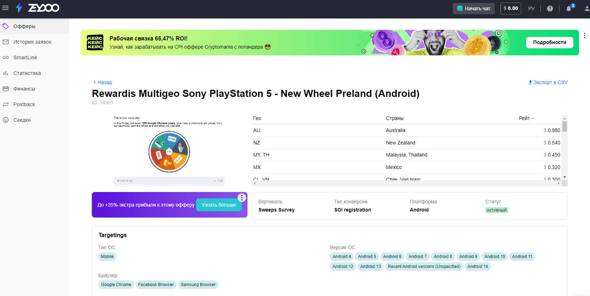Viewport: 590px width, 296px height.
Task: Click the Zydoo lightning logo
Action: point(19,8)
